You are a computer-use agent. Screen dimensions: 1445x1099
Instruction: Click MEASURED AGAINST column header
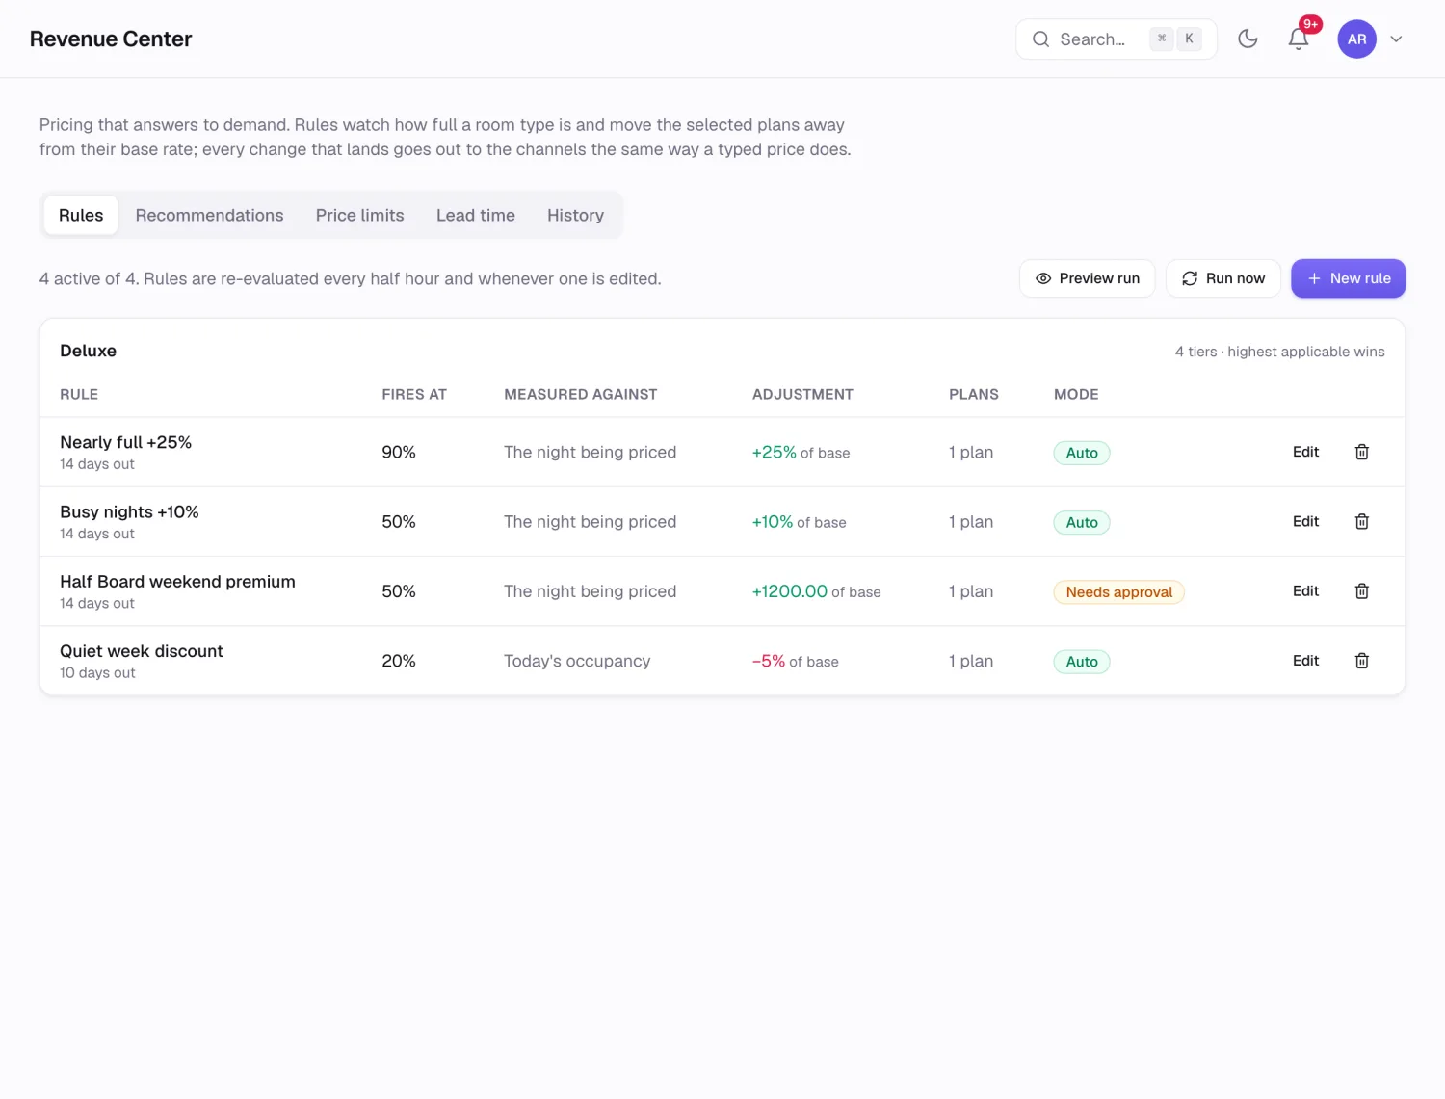[x=581, y=394]
